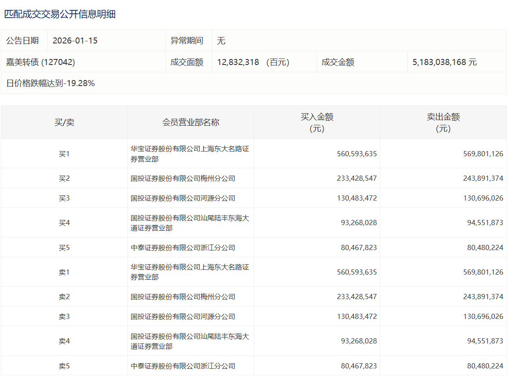Select the 卖5 row label
This screenshot has width=509, height=377.
(64, 366)
